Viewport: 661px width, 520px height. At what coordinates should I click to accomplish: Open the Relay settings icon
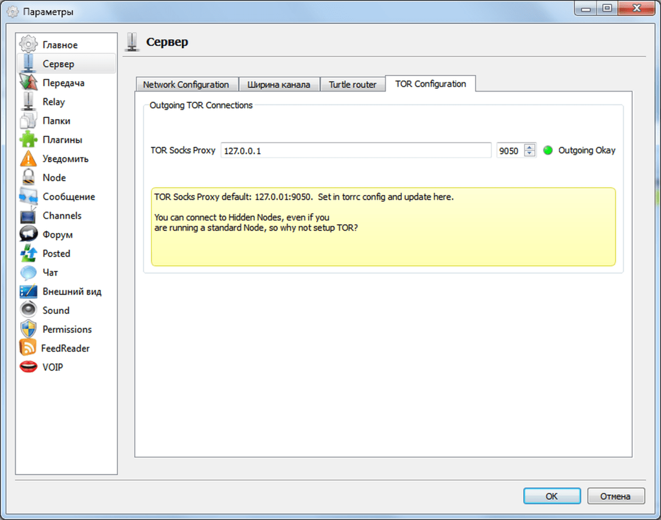28,102
